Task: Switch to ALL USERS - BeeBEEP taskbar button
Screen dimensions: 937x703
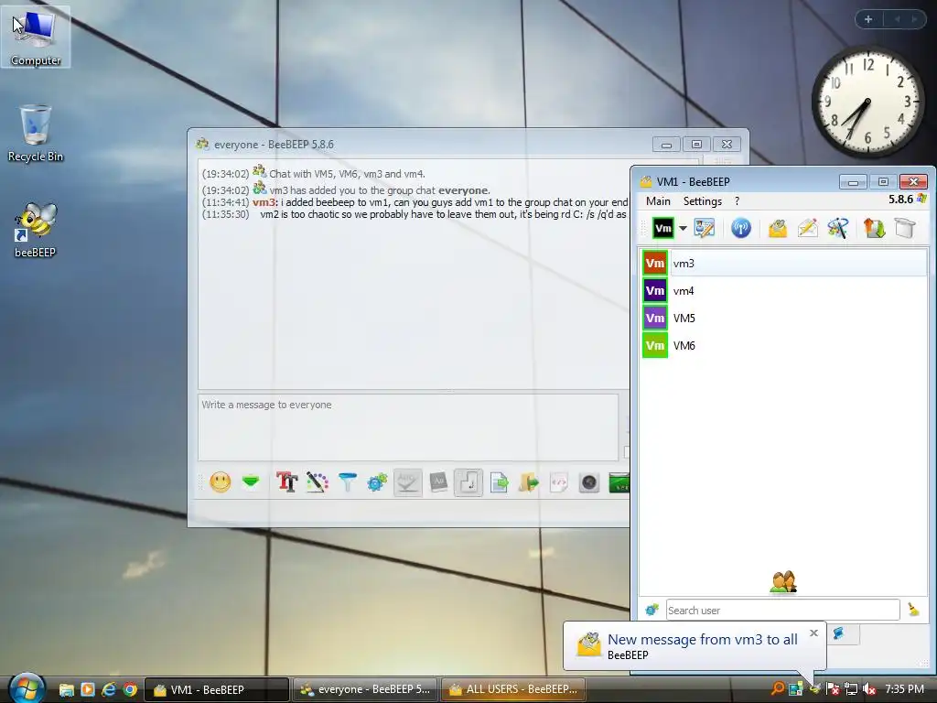Action: (x=513, y=690)
